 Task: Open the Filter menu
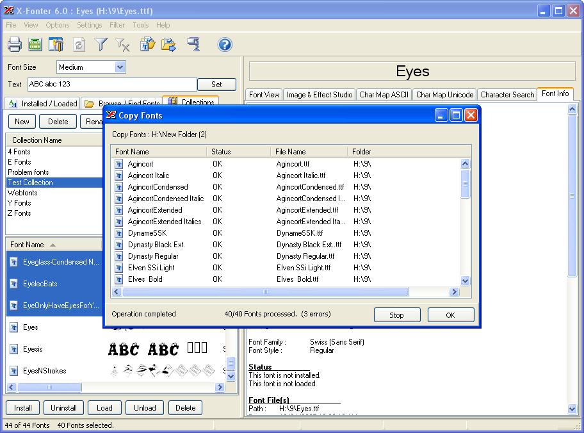pyautogui.click(x=117, y=25)
